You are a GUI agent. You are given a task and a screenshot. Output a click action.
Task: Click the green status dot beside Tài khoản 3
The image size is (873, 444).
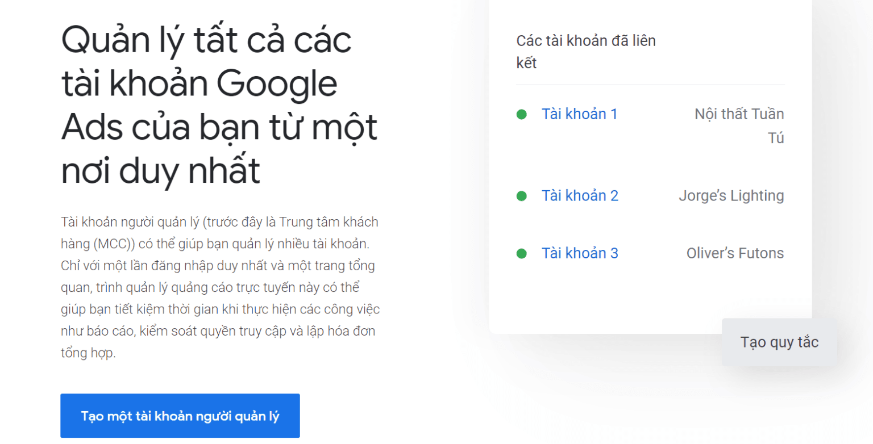[x=521, y=253]
